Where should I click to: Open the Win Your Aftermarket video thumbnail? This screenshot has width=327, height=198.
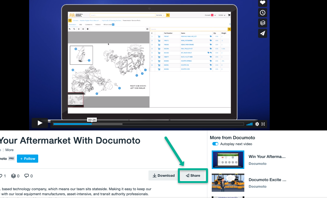(x=228, y=160)
